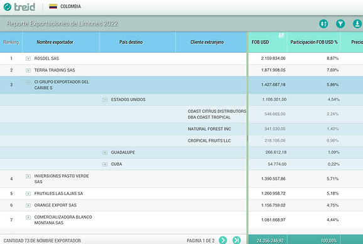This screenshot has height=244, width=363.
Task: Click total FOB 24.356.246,92
Action: 270,241
